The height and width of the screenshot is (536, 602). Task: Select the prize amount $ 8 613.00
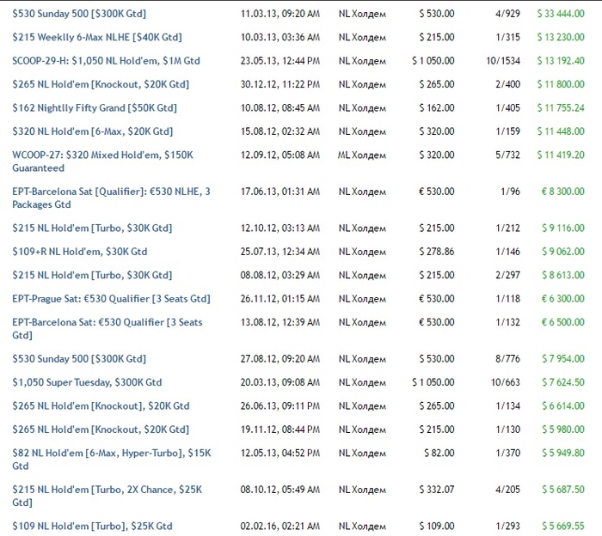(563, 275)
